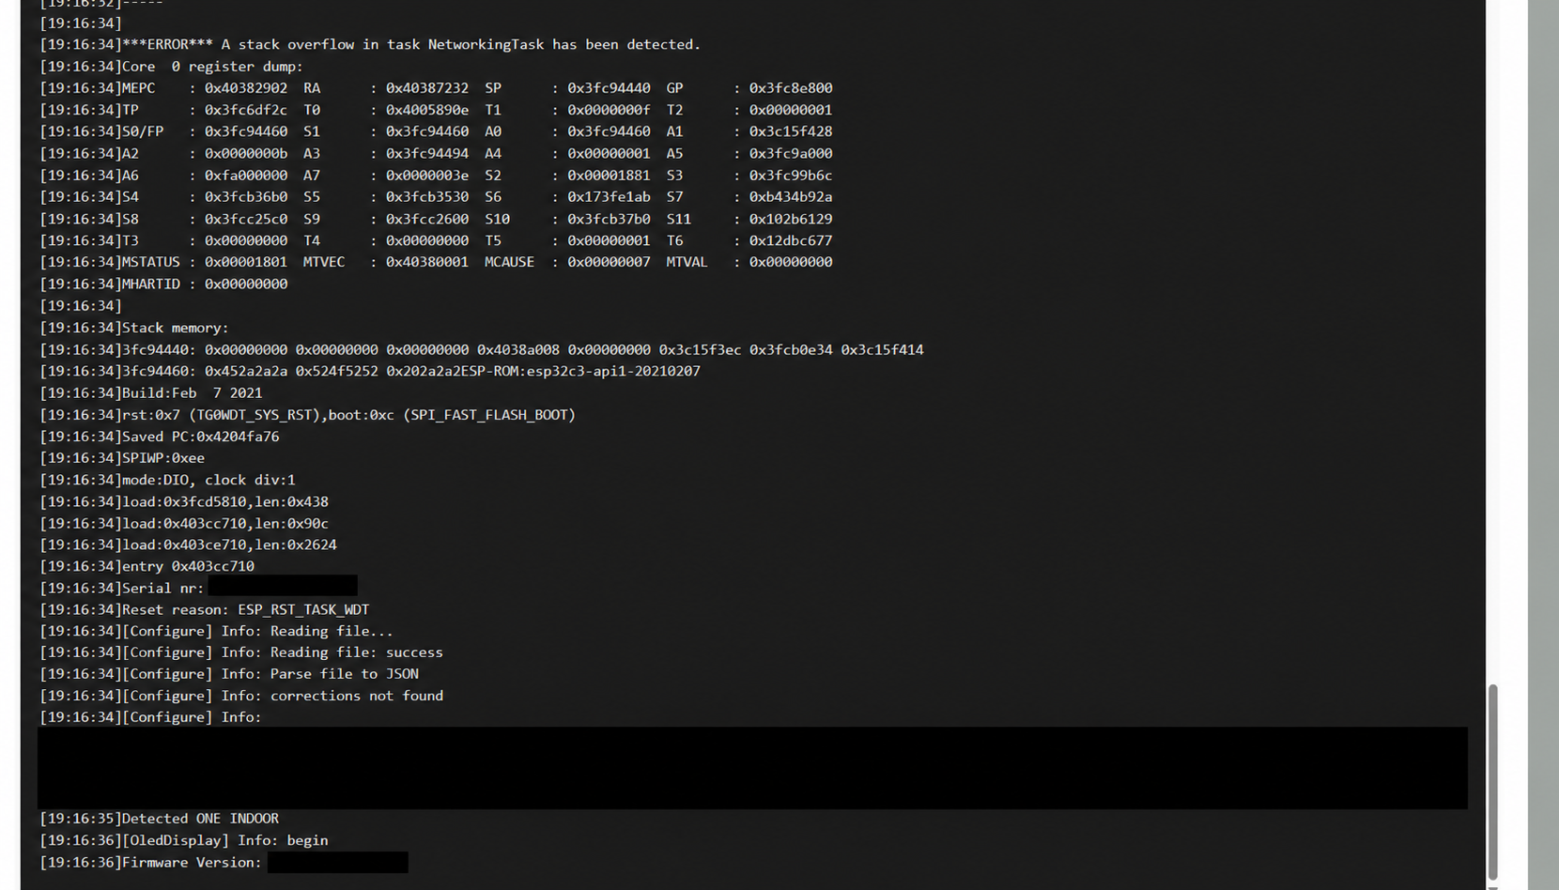This screenshot has height=890, width=1559.
Task: Select SP value 0x3fc94440
Action: point(609,88)
